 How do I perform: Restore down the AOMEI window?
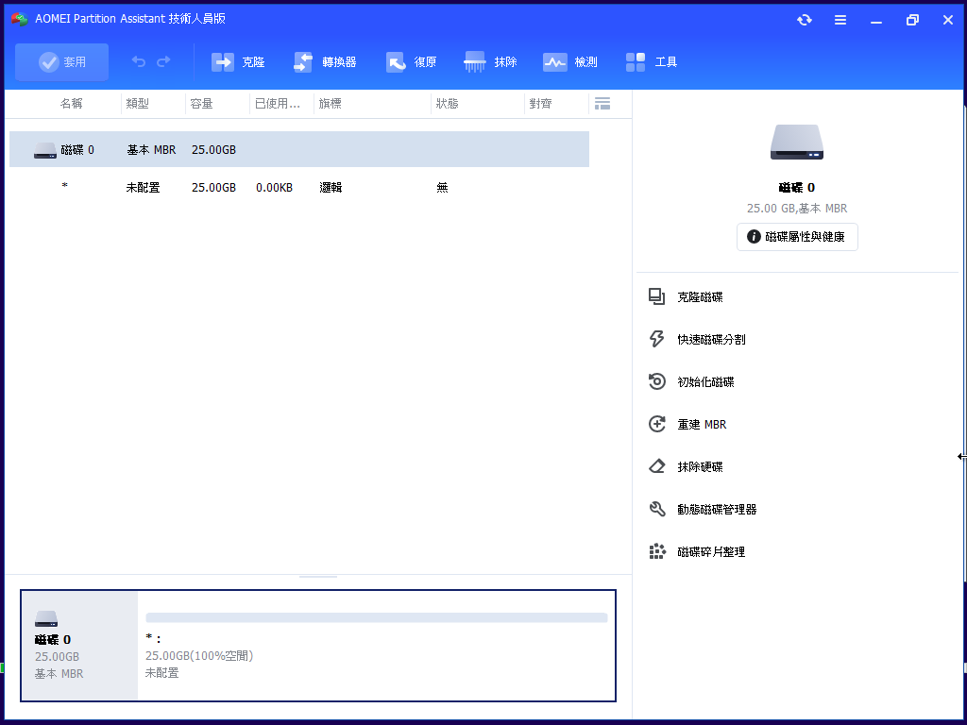pyautogui.click(x=912, y=21)
